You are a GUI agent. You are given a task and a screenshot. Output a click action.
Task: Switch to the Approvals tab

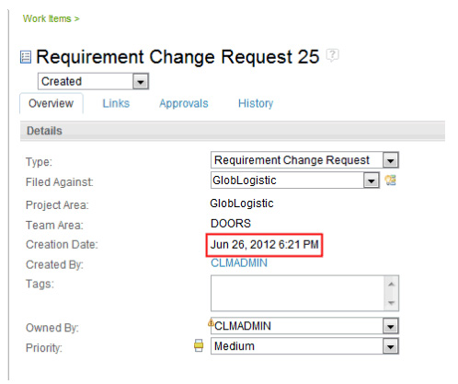click(x=184, y=103)
